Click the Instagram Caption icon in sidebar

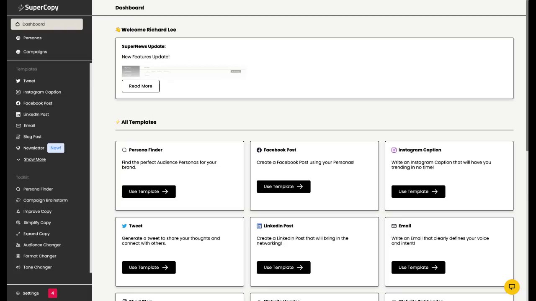[18, 92]
